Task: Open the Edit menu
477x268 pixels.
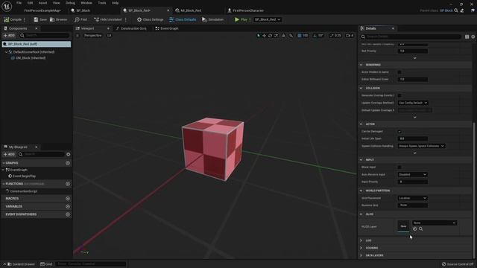Action: (x=30, y=3)
